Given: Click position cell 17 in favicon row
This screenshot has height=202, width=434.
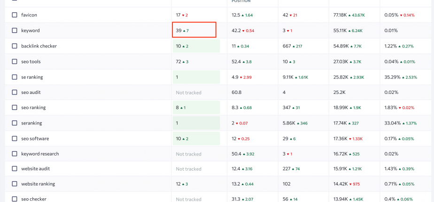Looking at the screenshot, I should point(178,15).
